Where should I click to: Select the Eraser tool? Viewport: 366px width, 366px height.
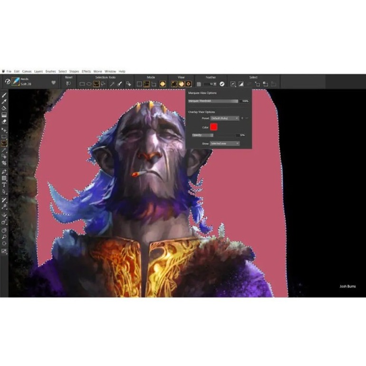point(4,121)
